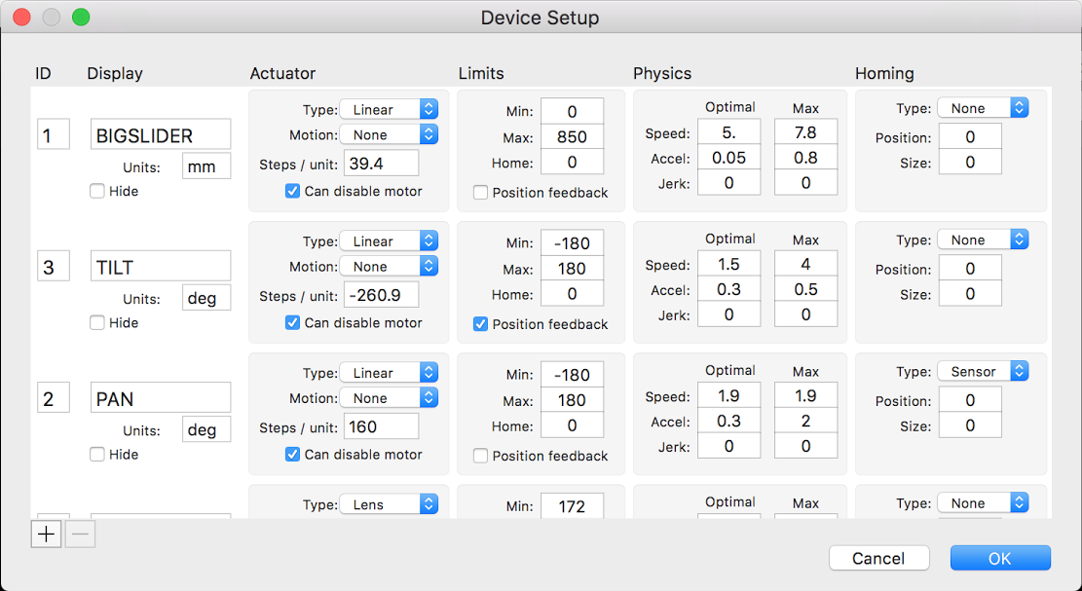Screen dimensions: 1082x591
Task: Enable Hide checkbox for BIGSLIDER
Action: (97, 192)
